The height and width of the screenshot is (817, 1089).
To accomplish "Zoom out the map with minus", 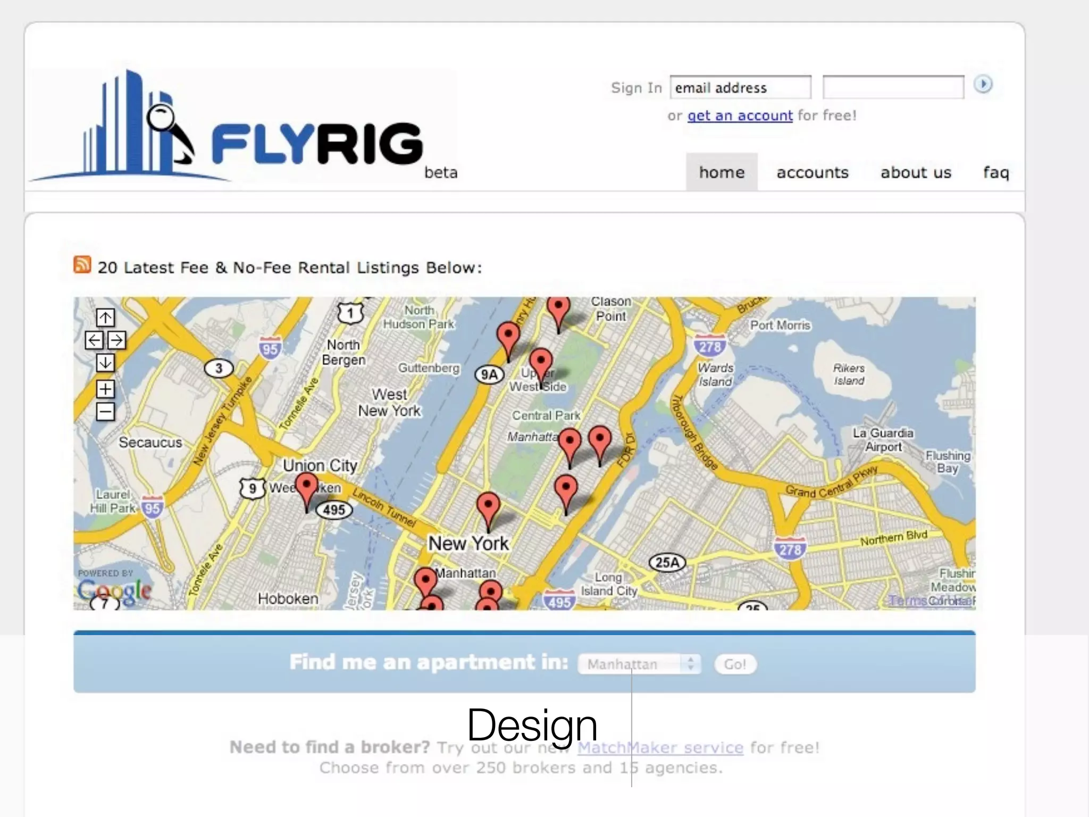I will pos(105,411).
